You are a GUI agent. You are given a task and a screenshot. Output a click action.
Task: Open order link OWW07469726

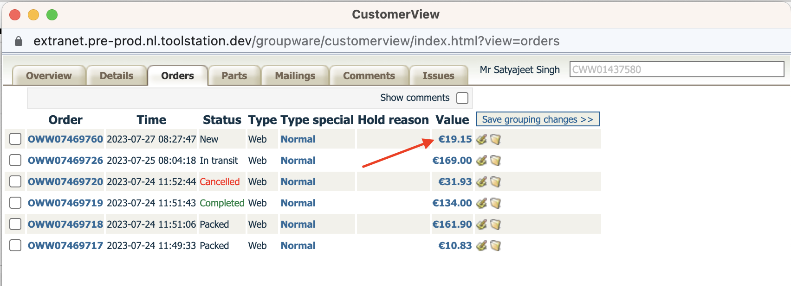(65, 161)
